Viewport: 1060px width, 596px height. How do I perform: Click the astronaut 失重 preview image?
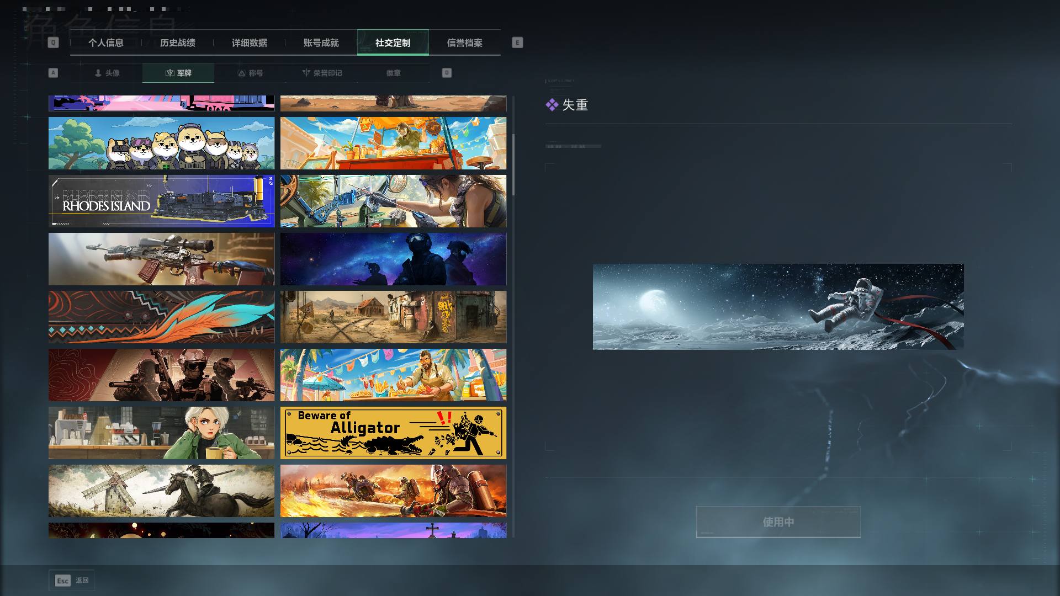pos(778,307)
